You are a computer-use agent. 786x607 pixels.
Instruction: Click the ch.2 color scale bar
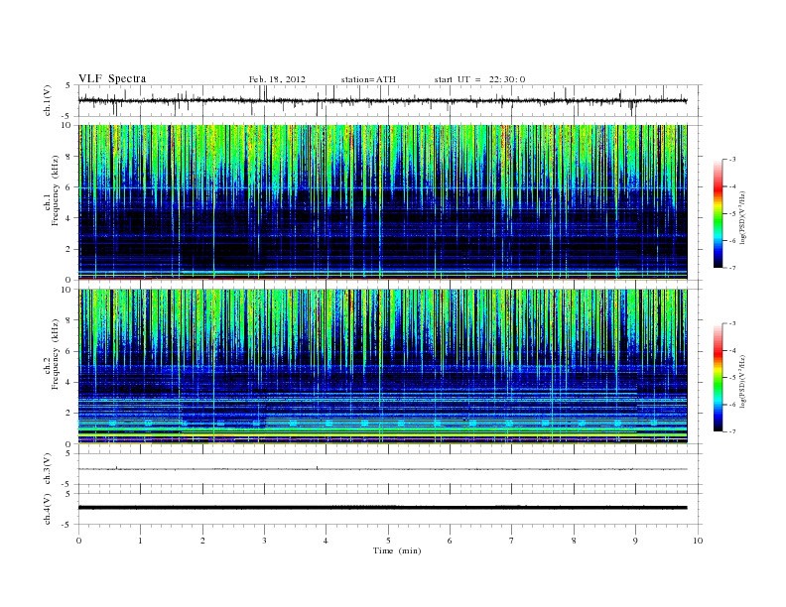coord(718,378)
